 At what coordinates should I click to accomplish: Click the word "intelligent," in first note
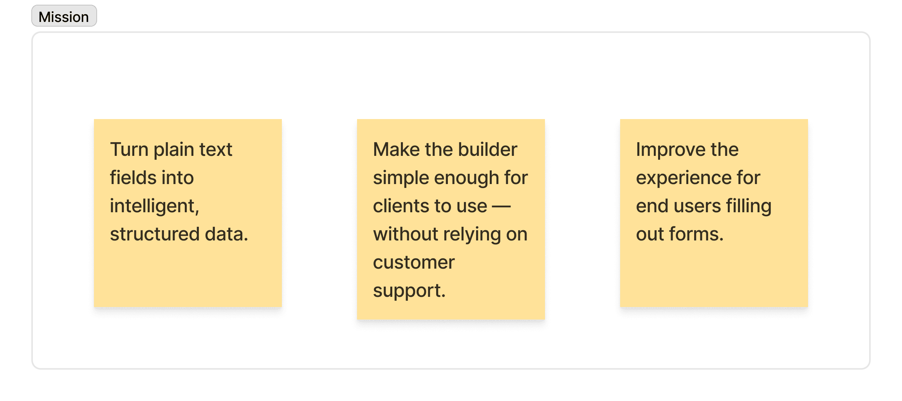[154, 206]
